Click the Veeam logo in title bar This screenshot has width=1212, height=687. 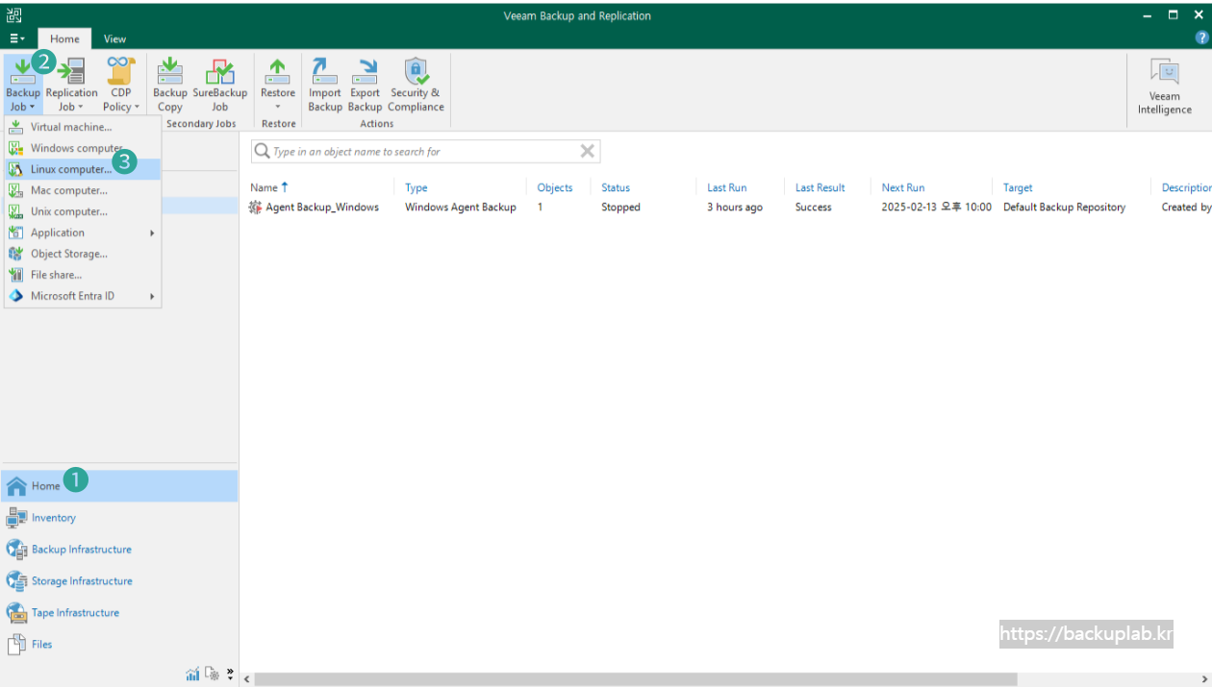pyautogui.click(x=13, y=14)
